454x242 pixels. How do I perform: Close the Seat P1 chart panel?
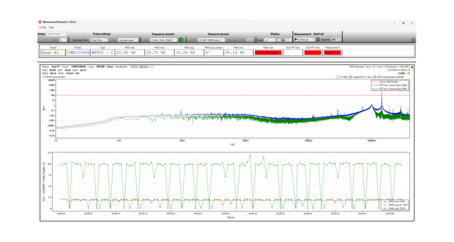(412, 67)
